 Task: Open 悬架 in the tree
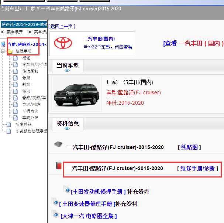click(x=26, y=78)
